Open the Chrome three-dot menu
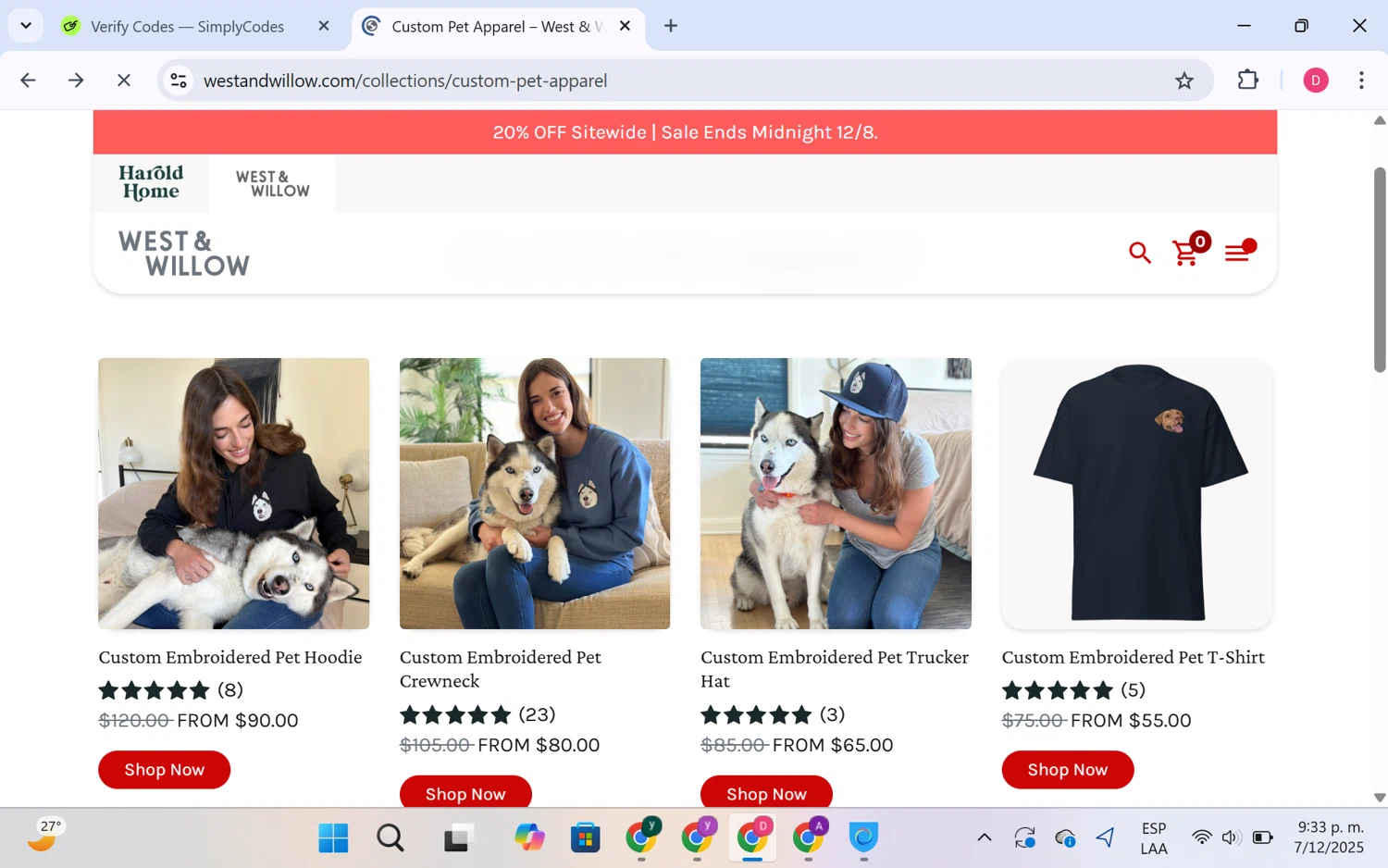Screen dimensions: 1388x868 point(1361,81)
